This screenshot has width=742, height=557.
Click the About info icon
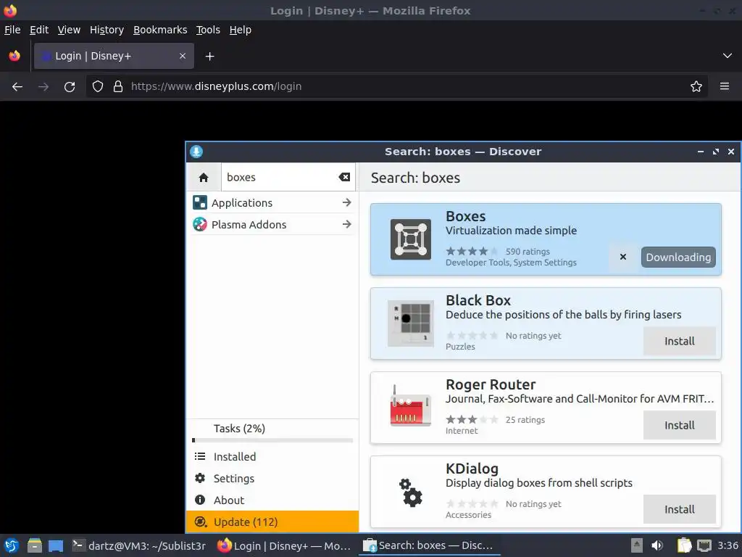(x=200, y=500)
